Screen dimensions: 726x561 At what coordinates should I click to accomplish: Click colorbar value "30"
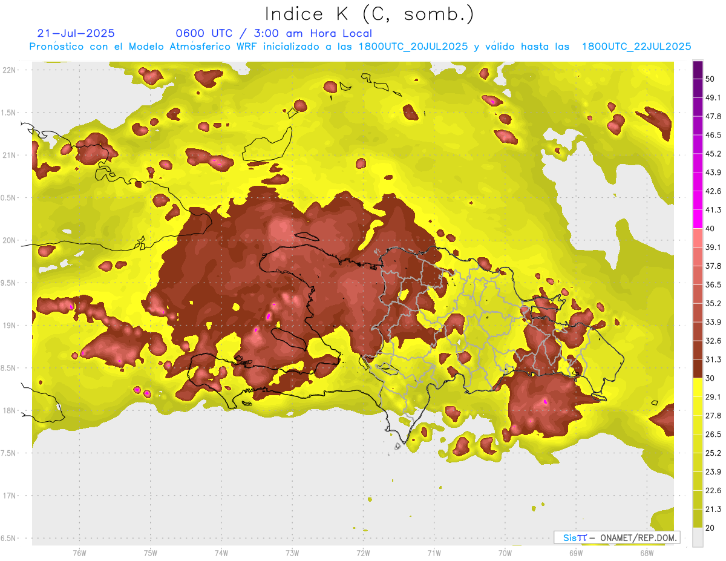710,378
